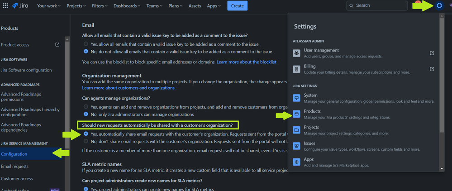
Task: Open Projects in Jira settings
Action: tap(363, 130)
